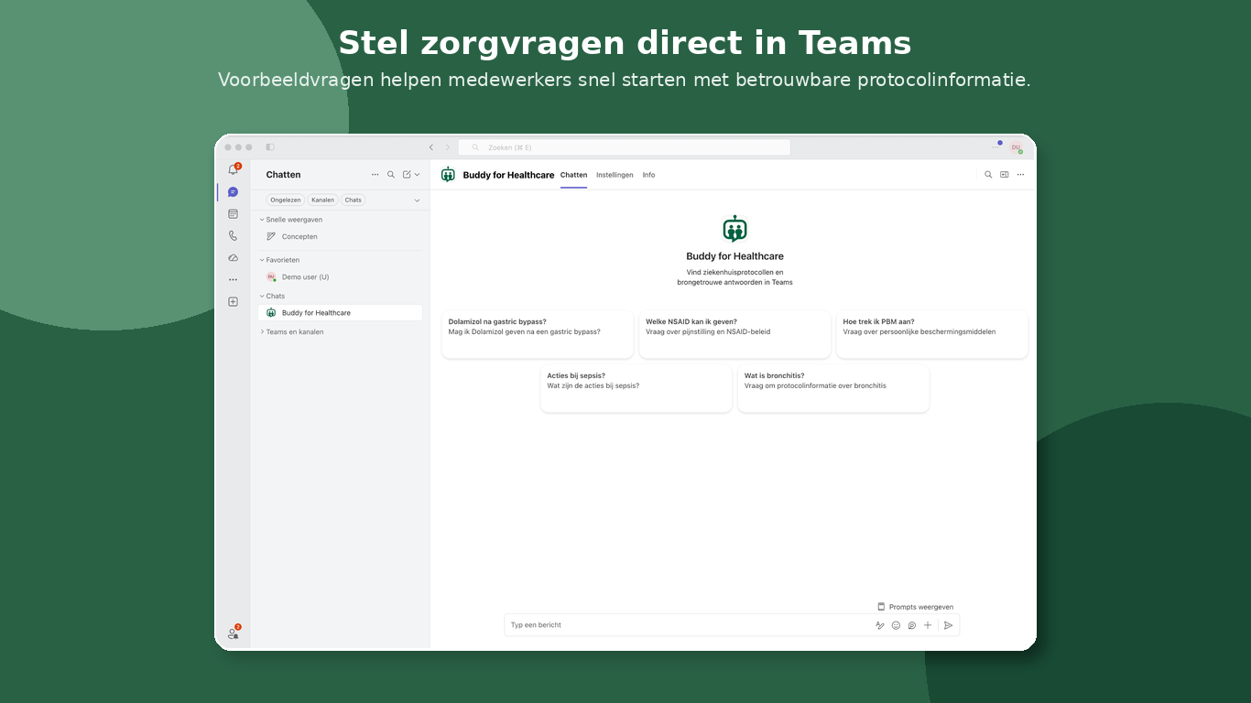
Task: Expand the chat filter chips chevron
Action: click(x=418, y=200)
